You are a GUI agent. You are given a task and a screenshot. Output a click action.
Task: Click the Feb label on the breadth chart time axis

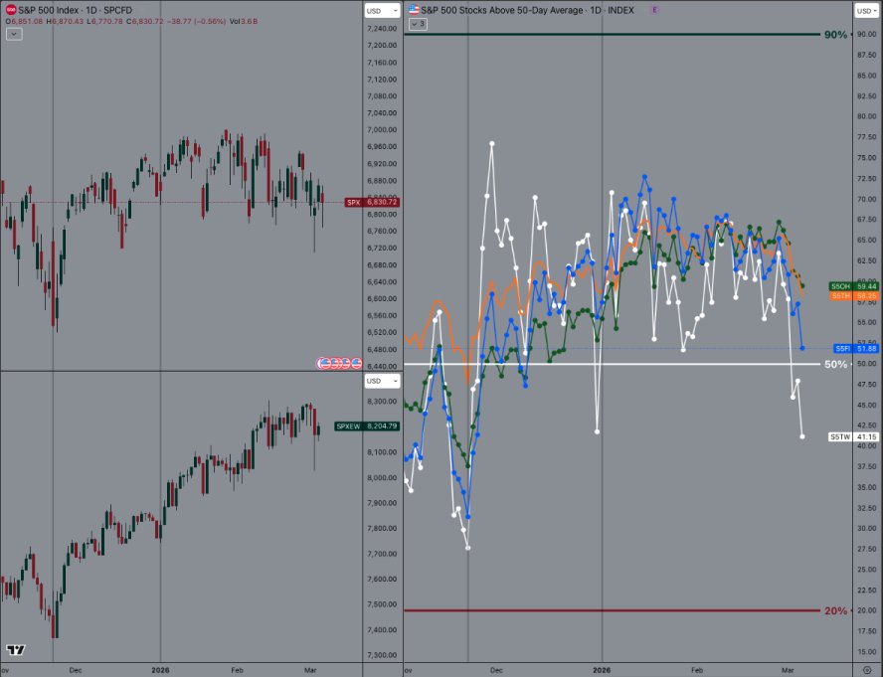pos(697,670)
